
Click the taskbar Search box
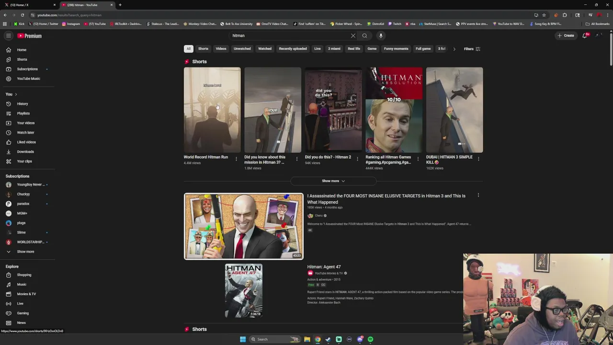(274, 339)
